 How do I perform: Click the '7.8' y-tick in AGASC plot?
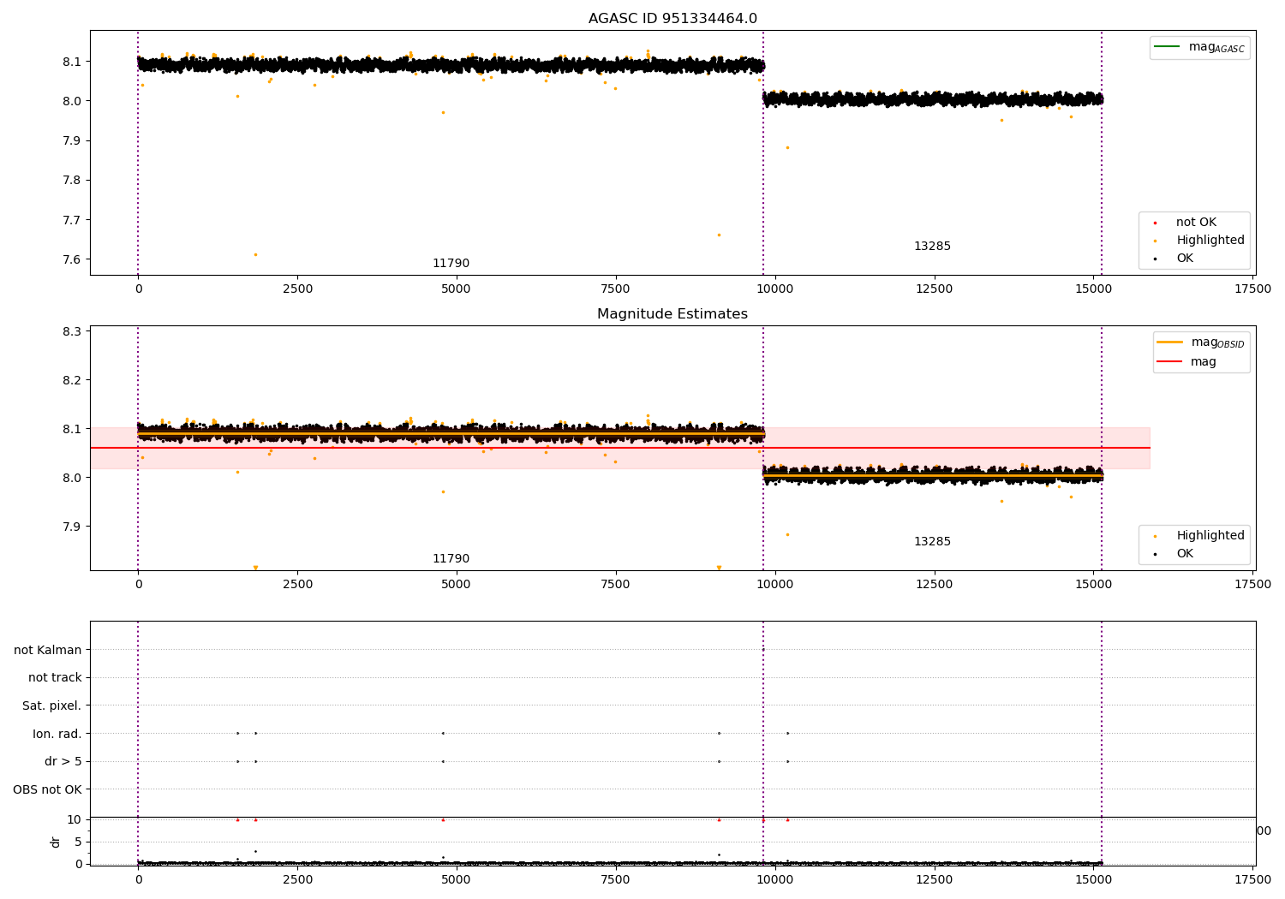[x=73, y=180]
